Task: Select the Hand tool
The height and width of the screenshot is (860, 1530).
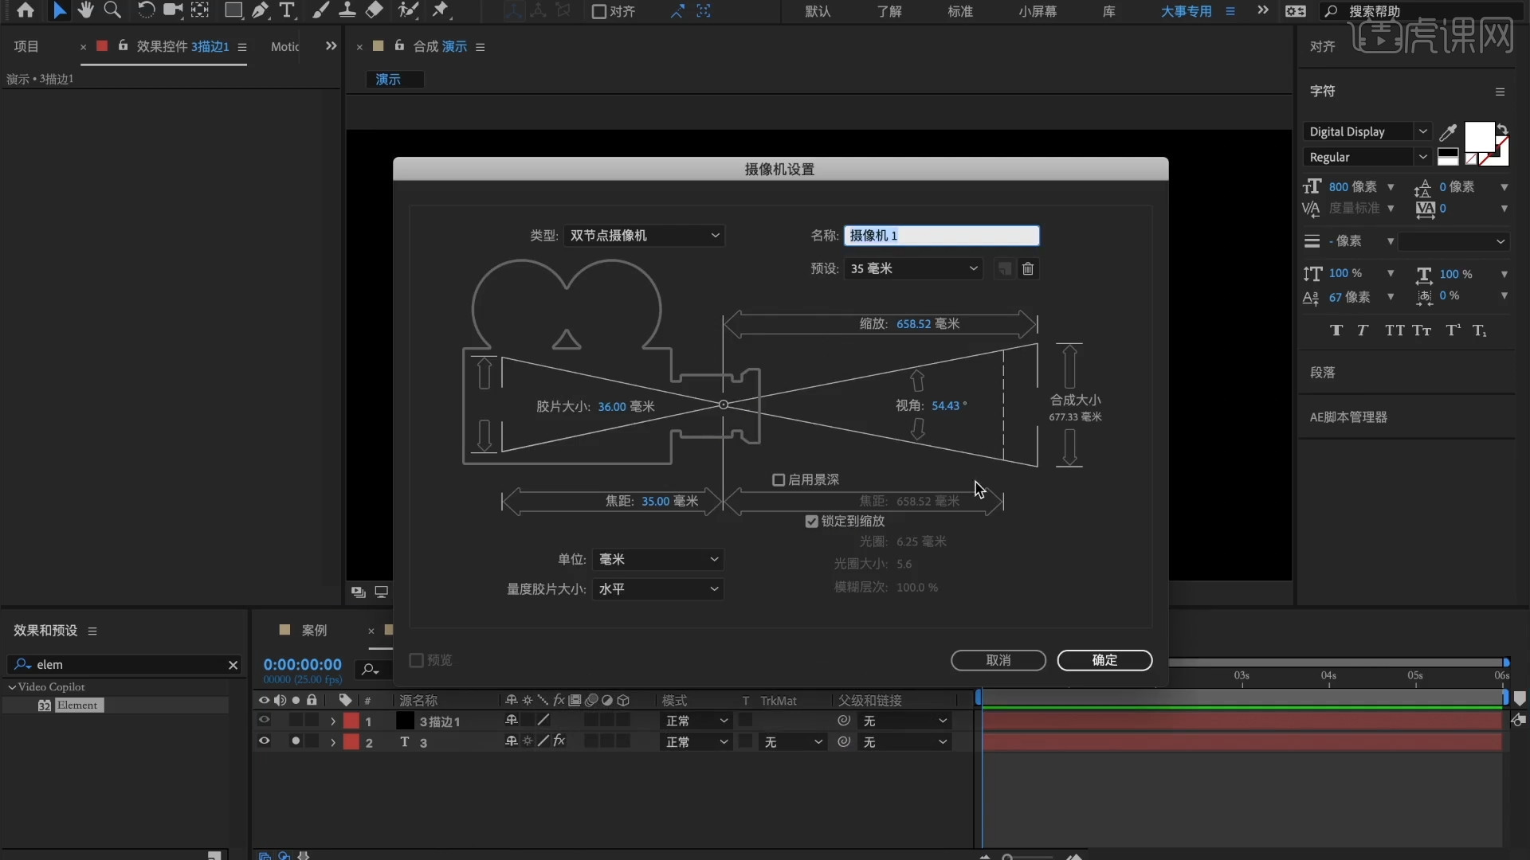Action: (85, 10)
